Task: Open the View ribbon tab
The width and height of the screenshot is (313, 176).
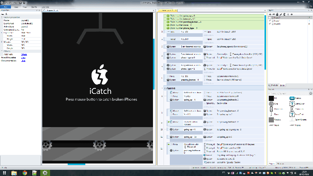Action: pos(25,7)
